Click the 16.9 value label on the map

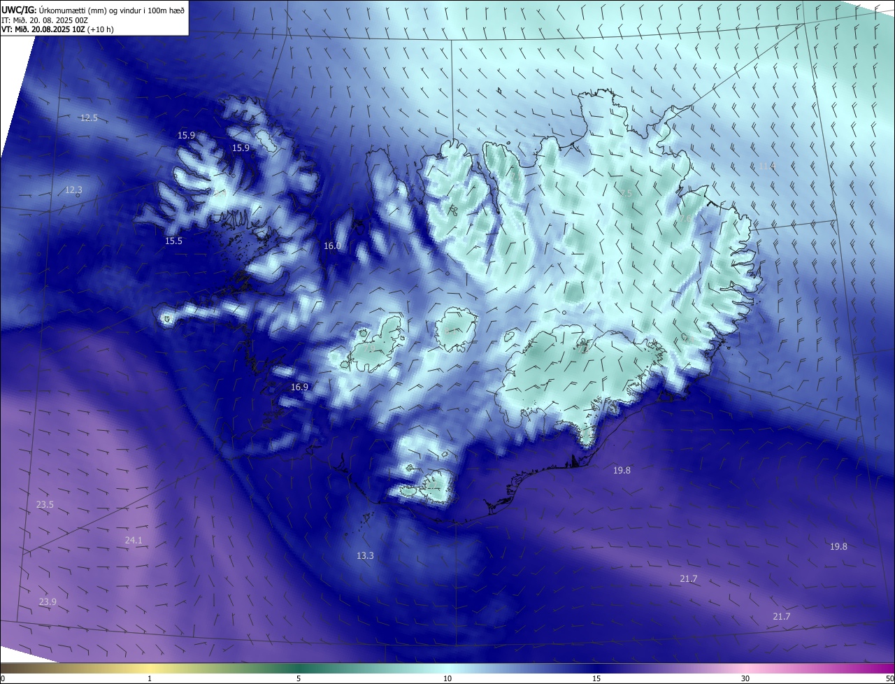[x=299, y=387]
